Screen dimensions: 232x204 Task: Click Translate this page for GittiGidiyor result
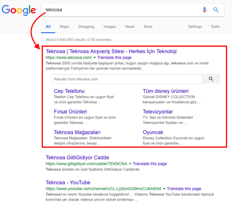[150, 164]
